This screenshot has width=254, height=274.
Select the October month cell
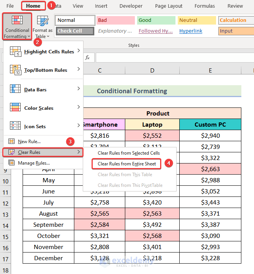pyautogui.click(x=48, y=236)
